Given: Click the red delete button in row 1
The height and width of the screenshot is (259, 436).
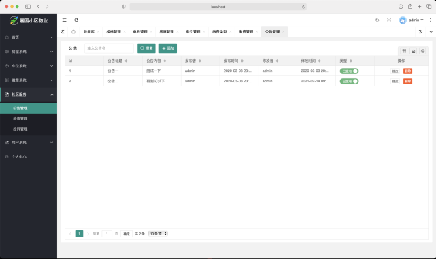Looking at the screenshot, I should tap(407, 71).
